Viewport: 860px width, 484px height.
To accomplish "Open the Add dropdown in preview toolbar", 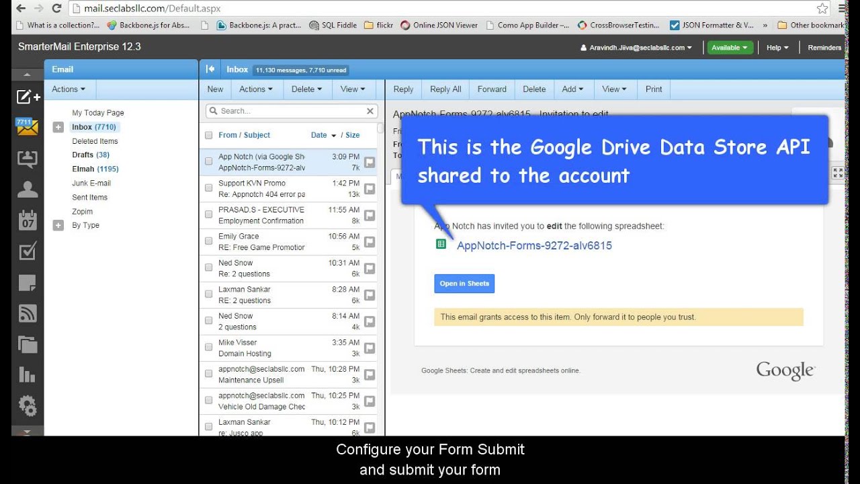I will 572,89.
